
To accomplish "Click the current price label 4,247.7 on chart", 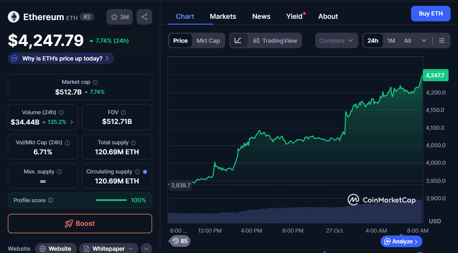I will click(x=435, y=75).
